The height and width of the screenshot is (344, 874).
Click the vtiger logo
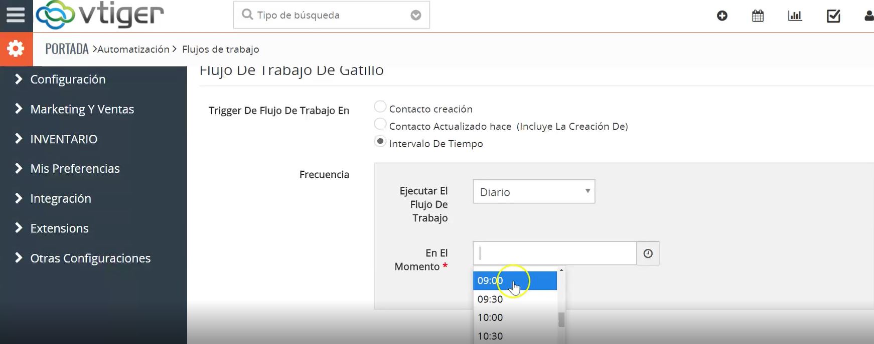(x=100, y=15)
